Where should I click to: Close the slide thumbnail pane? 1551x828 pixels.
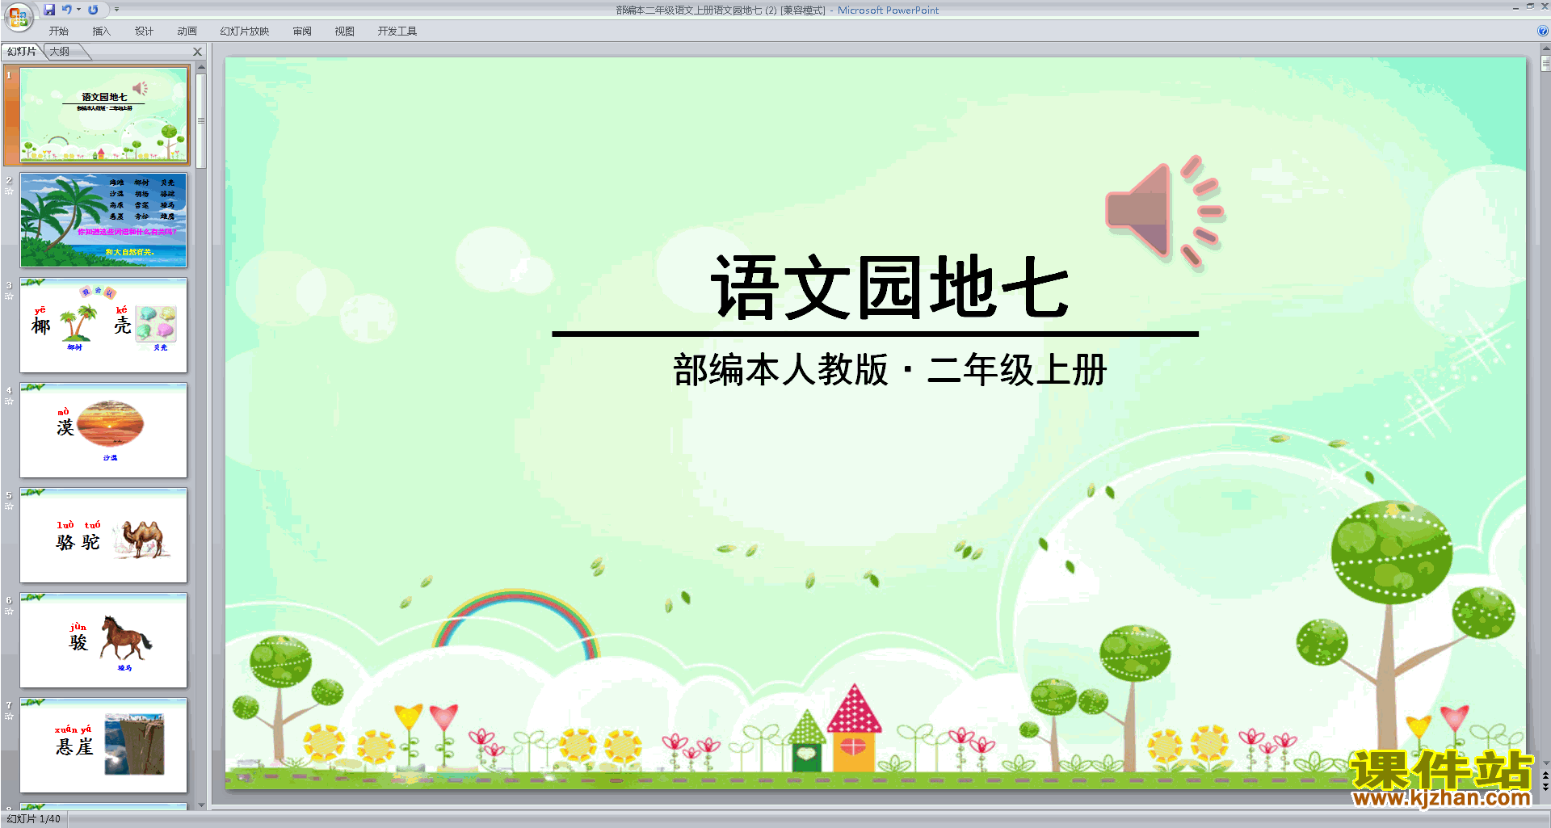click(x=197, y=52)
